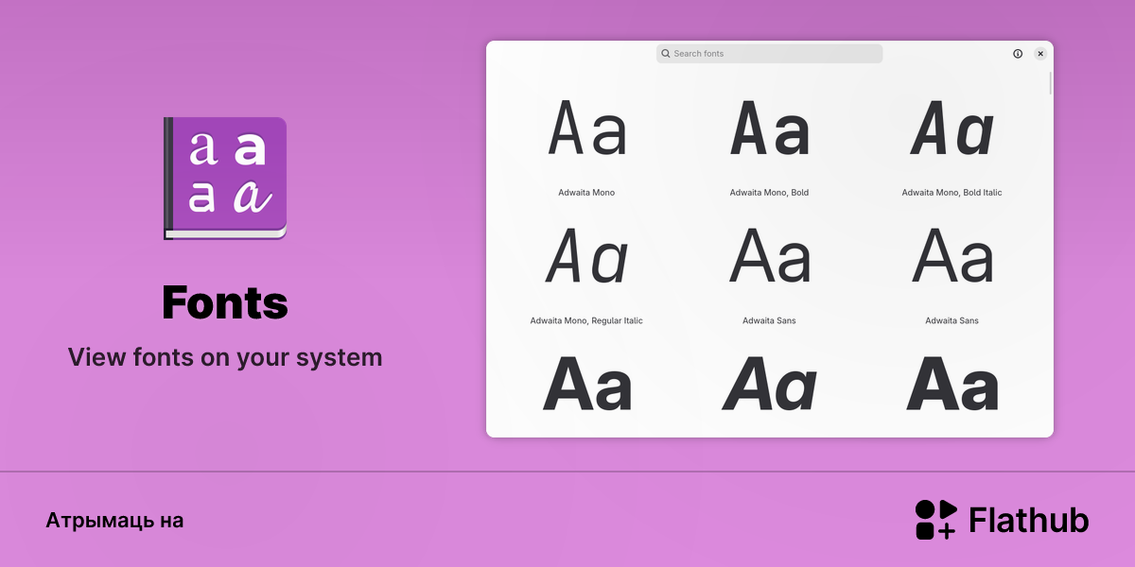The image size is (1135, 567).
Task: Close the Fonts window
Action: pyautogui.click(x=1040, y=54)
